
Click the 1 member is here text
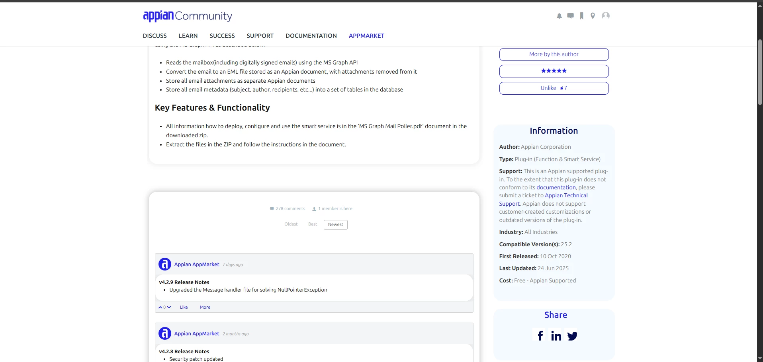(332, 209)
